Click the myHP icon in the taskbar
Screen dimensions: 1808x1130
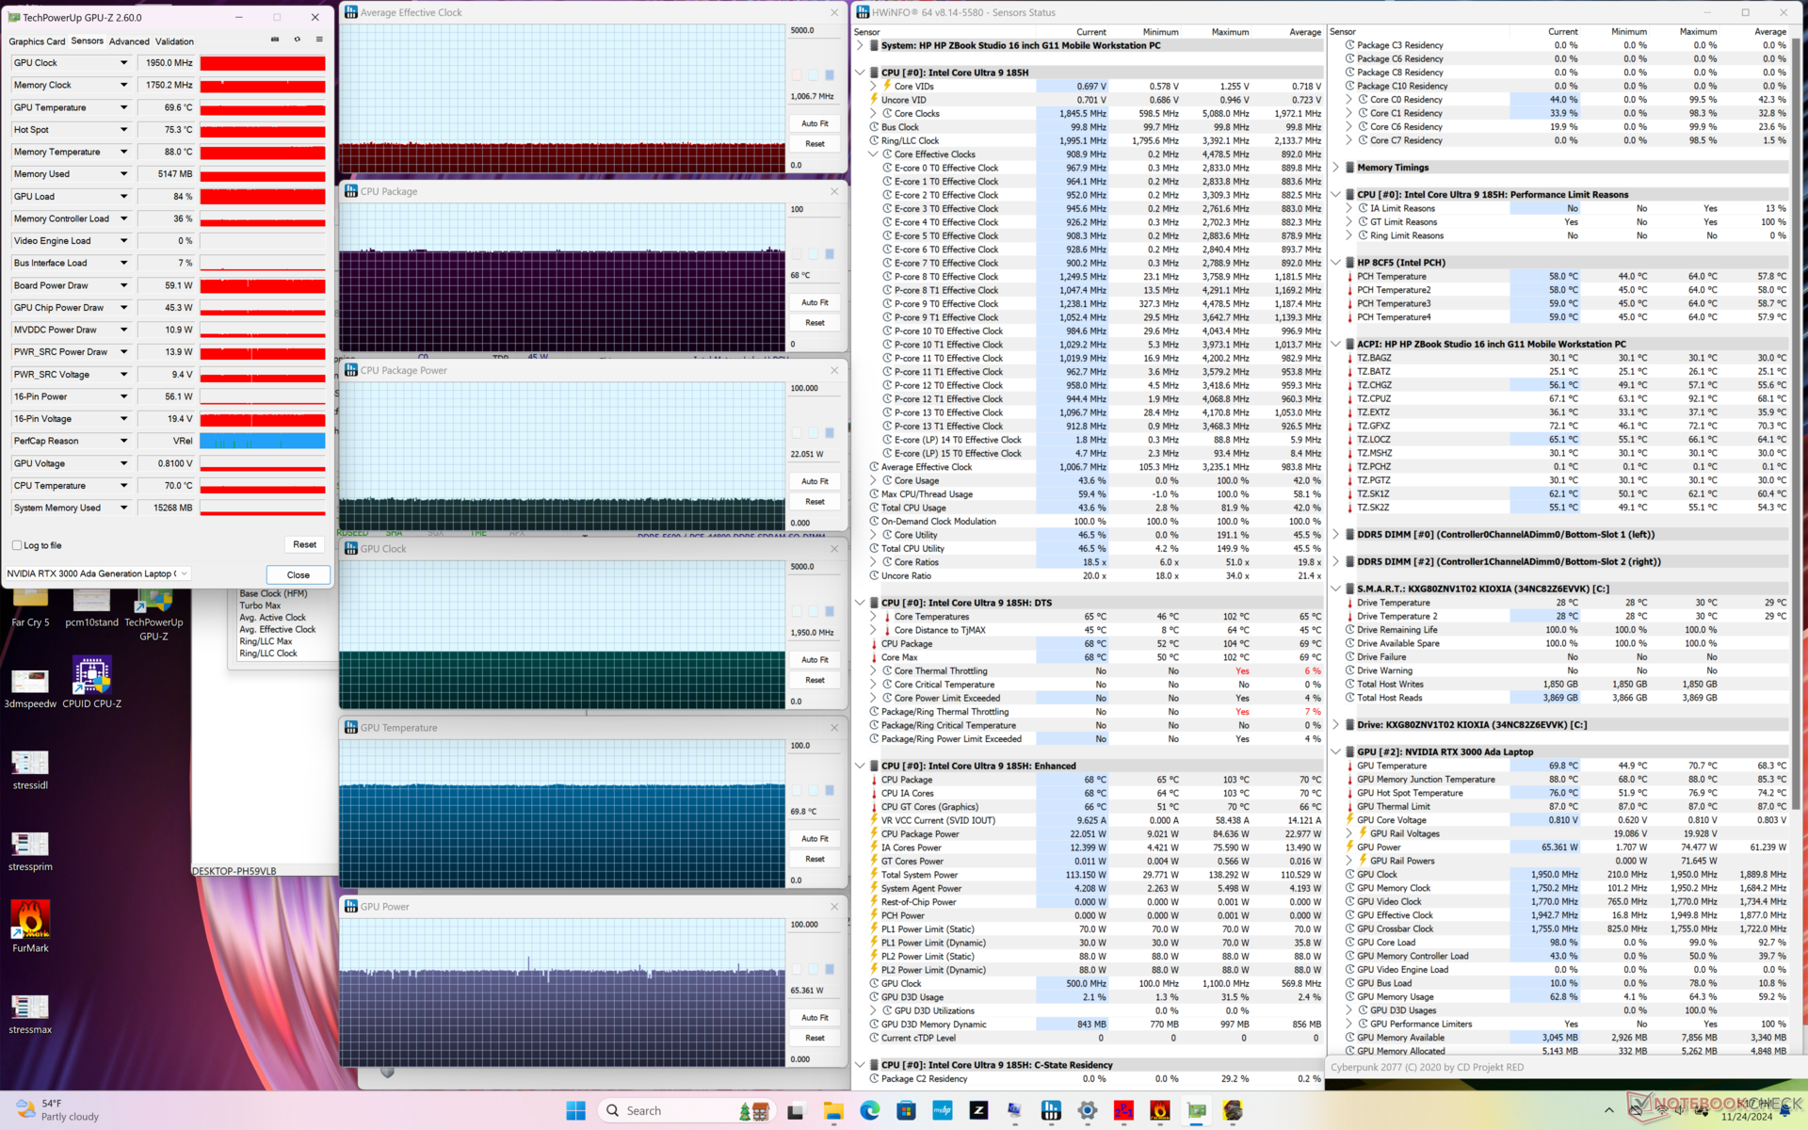click(943, 1110)
